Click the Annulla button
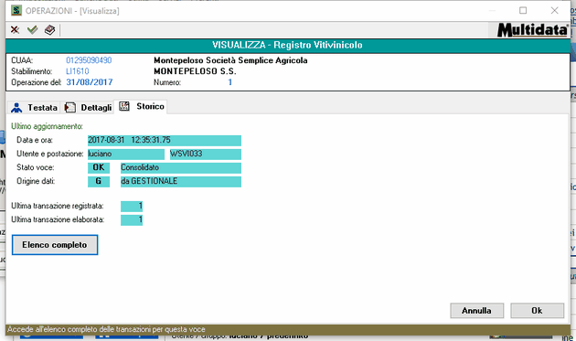Screen dimensions: 576x341 [x=477, y=311]
